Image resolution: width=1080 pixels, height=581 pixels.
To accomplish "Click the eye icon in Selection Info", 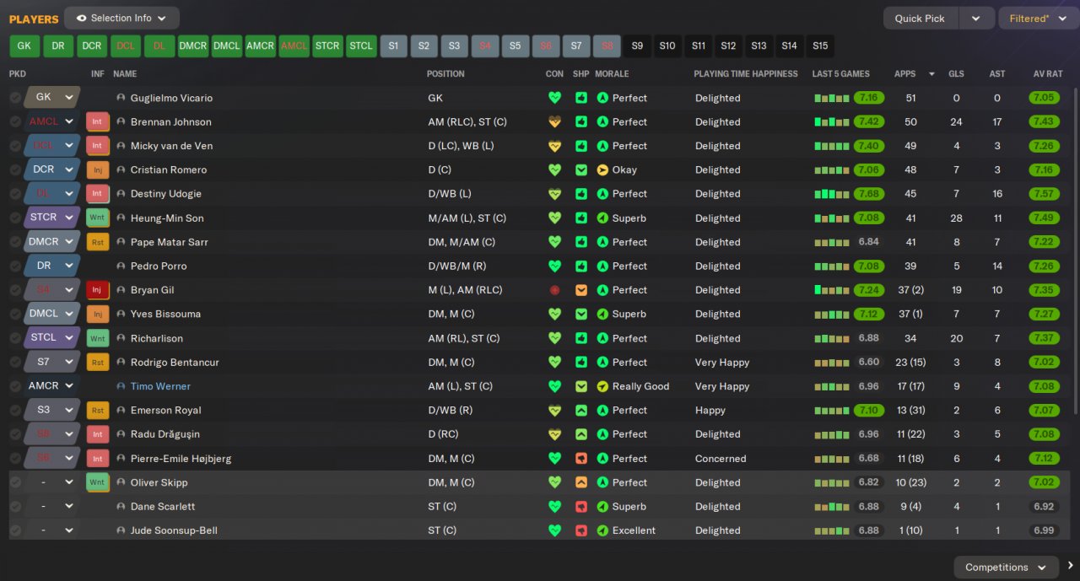I will click(82, 18).
